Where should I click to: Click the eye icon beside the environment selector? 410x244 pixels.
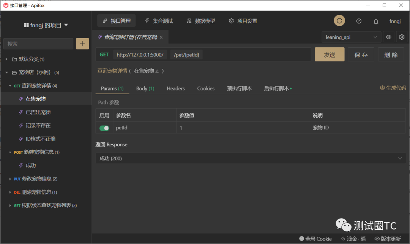click(389, 37)
